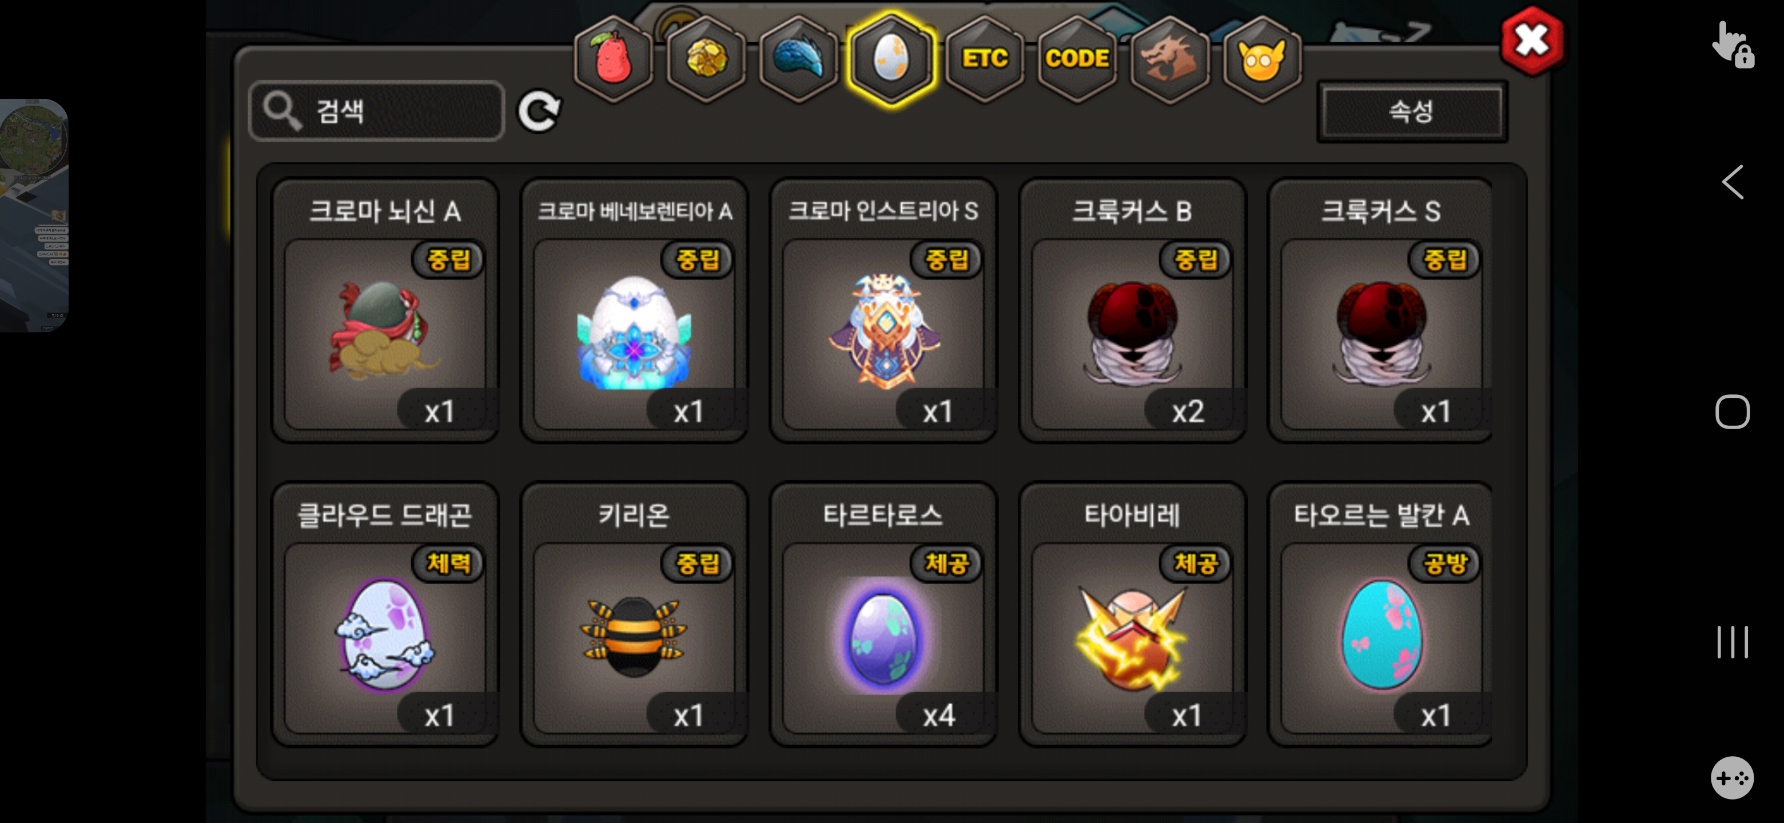Viewport: 1784px width, 823px height.
Task: Choose the 크로마 베네보렌티아 A egg
Action: pos(634,310)
